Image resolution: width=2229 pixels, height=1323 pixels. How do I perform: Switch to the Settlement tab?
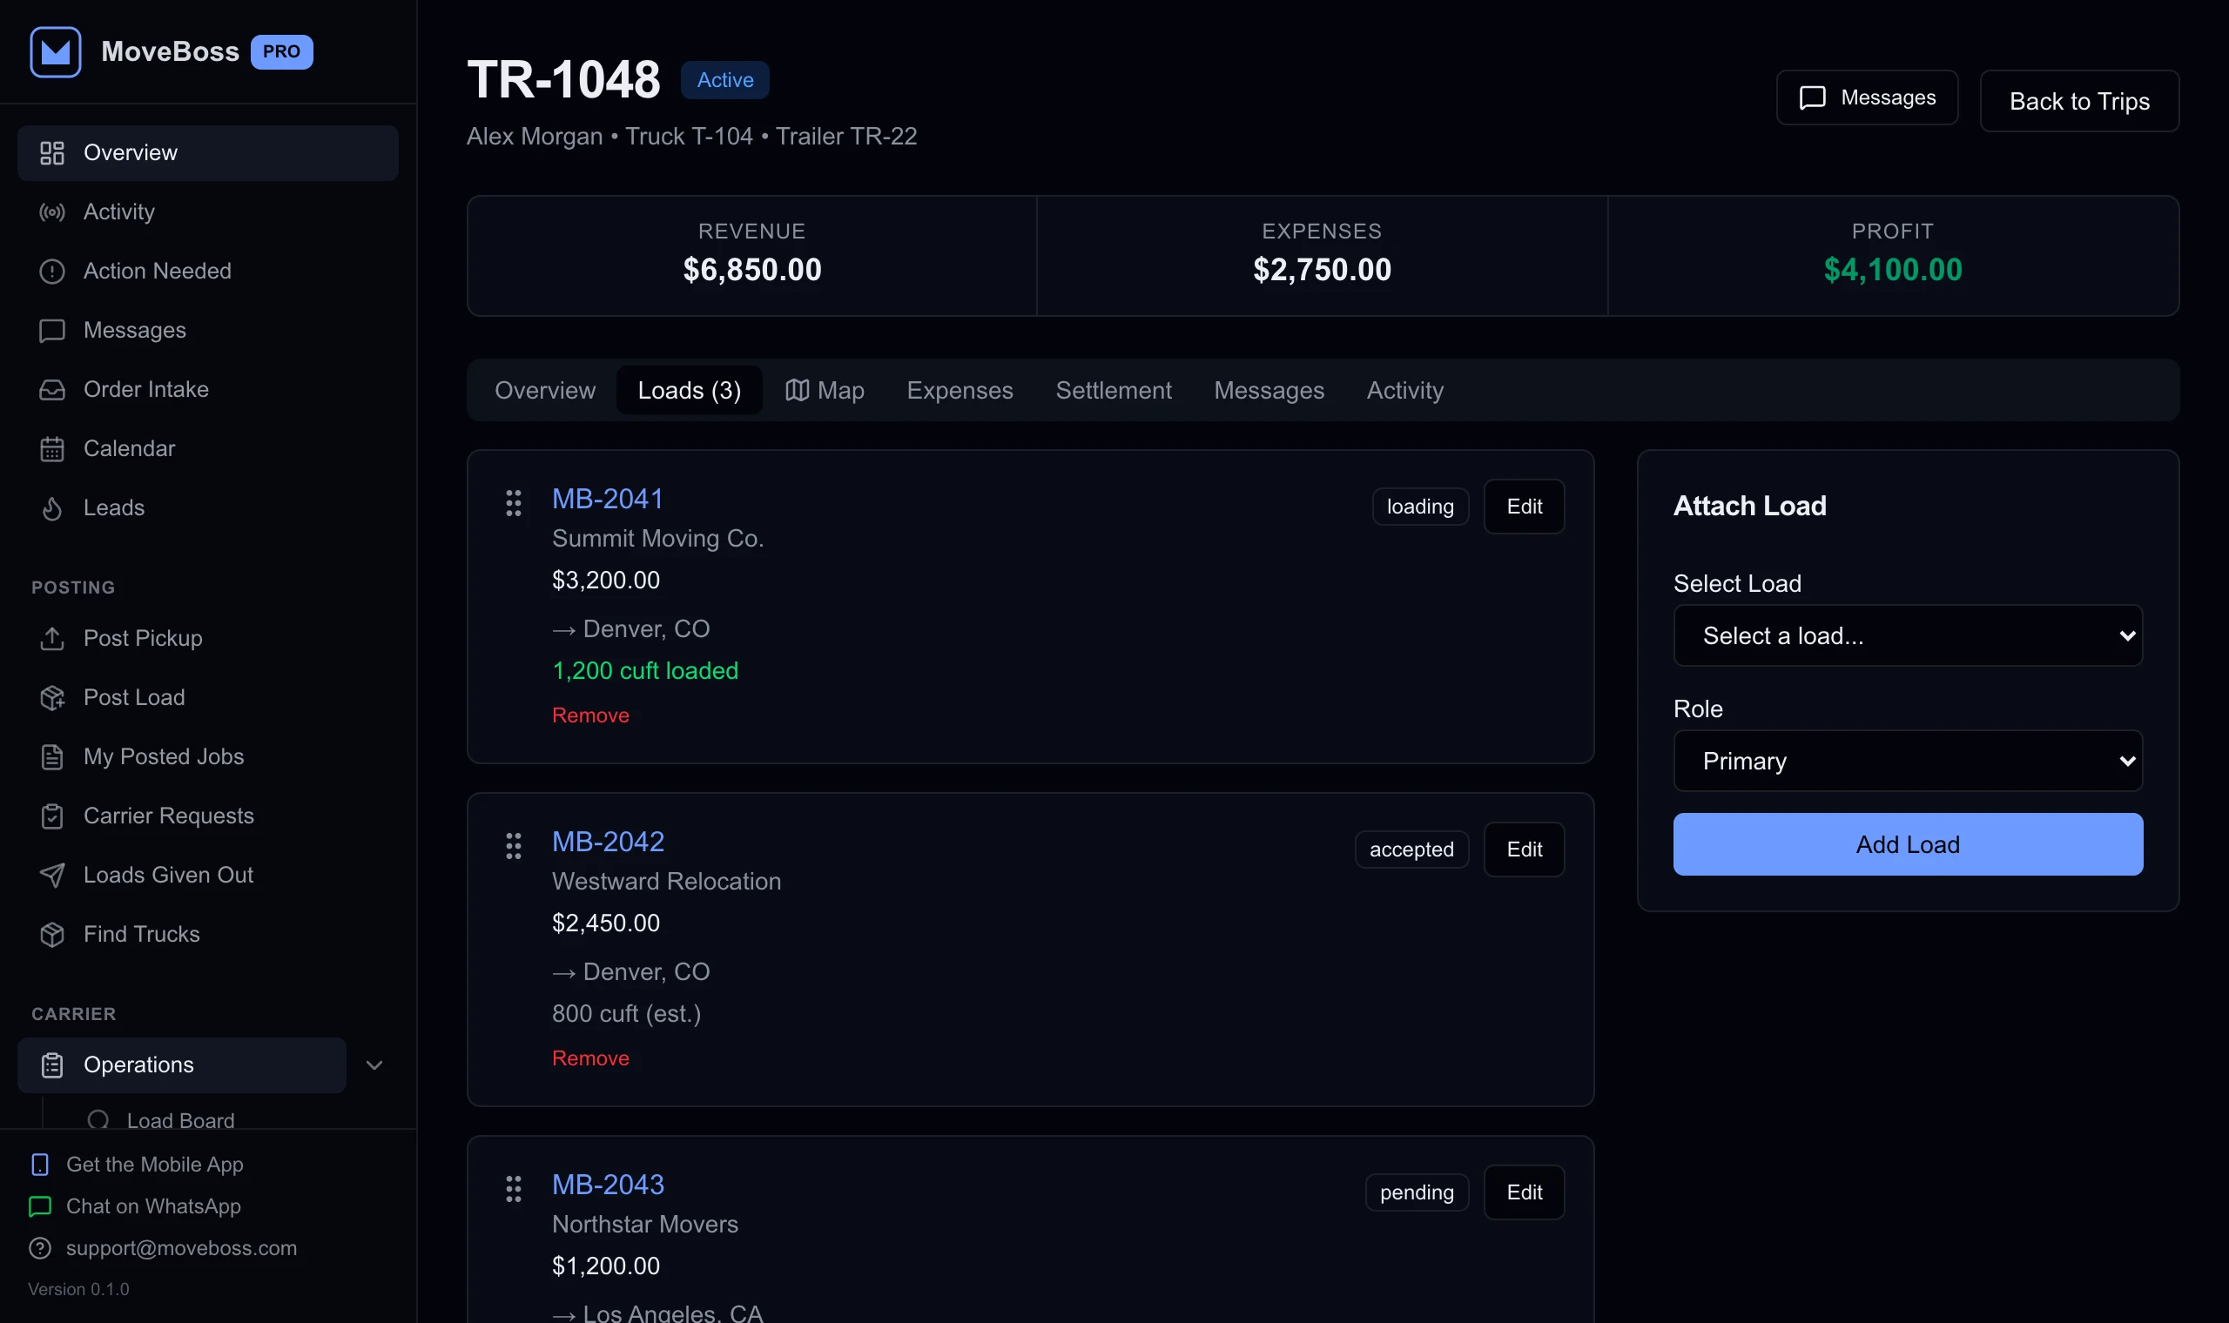click(x=1114, y=390)
